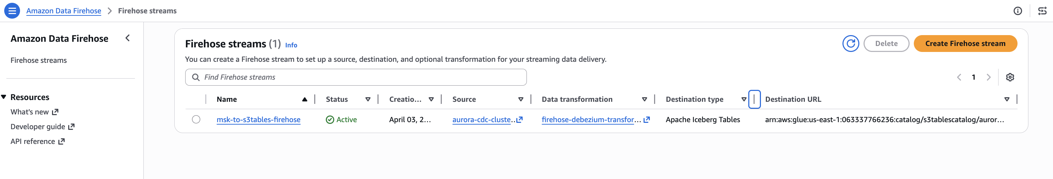
Task: Open firehose-debezium-transform link
Action: pyautogui.click(x=591, y=119)
